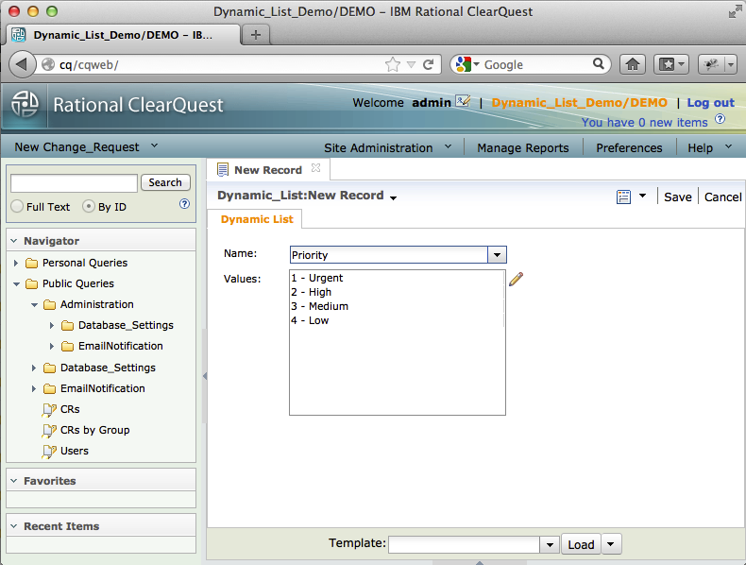Click the Search button
The height and width of the screenshot is (565, 746).
pos(165,182)
